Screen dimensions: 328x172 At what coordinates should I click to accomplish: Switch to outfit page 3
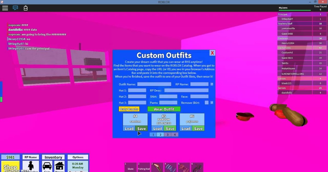(168, 135)
